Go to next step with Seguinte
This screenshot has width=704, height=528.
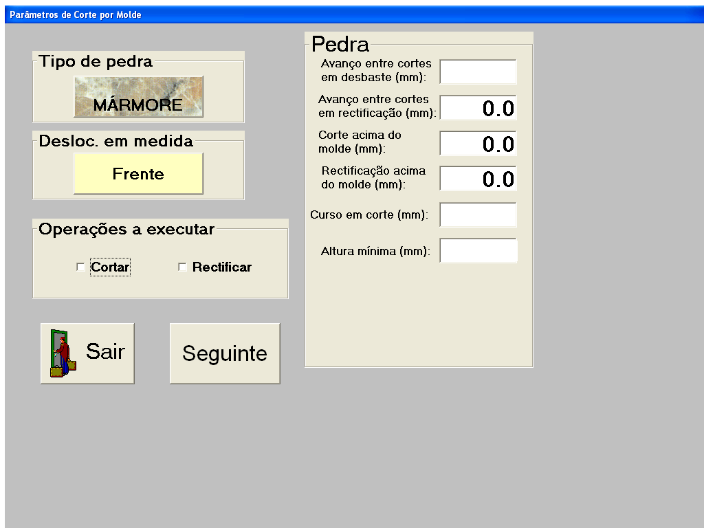click(x=225, y=353)
